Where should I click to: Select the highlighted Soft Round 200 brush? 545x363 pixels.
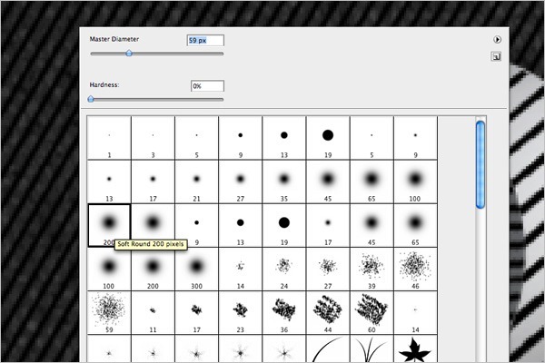point(109,225)
